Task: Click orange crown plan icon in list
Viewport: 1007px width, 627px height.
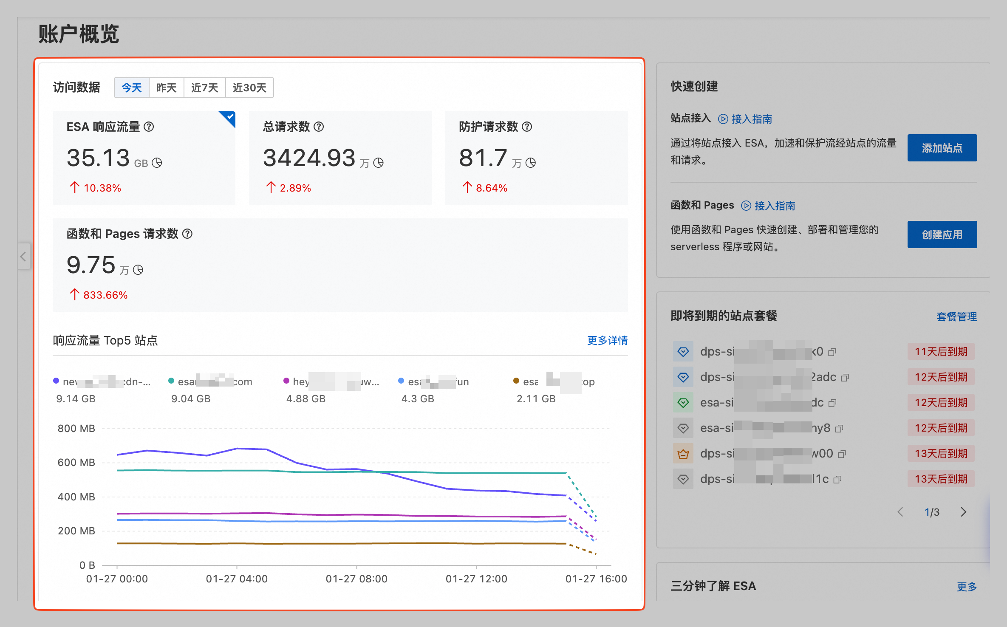Action: (683, 454)
